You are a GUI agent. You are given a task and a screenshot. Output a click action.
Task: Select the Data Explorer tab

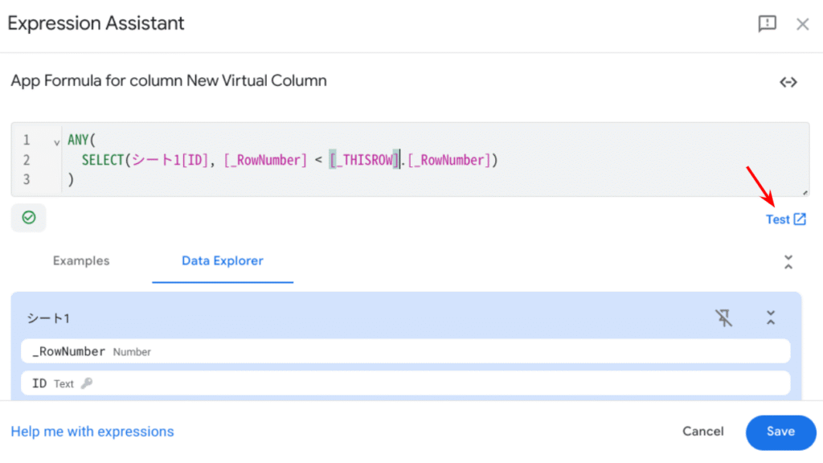coord(223,261)
